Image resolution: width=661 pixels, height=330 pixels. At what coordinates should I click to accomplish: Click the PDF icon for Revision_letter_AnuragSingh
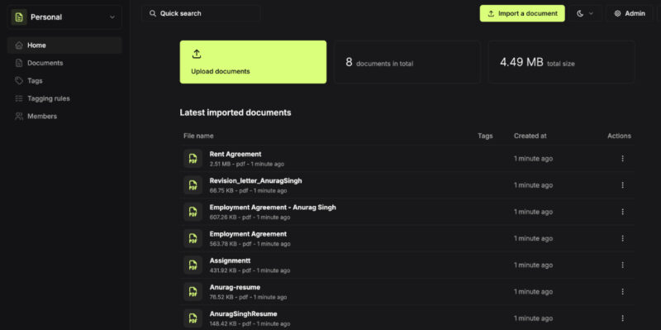[193, 185]
